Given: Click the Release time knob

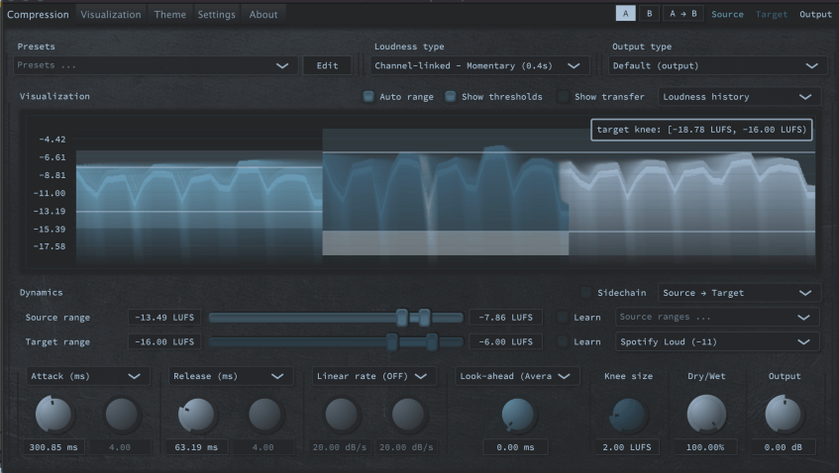Looking at the screenshot, I should pos(196,415).
